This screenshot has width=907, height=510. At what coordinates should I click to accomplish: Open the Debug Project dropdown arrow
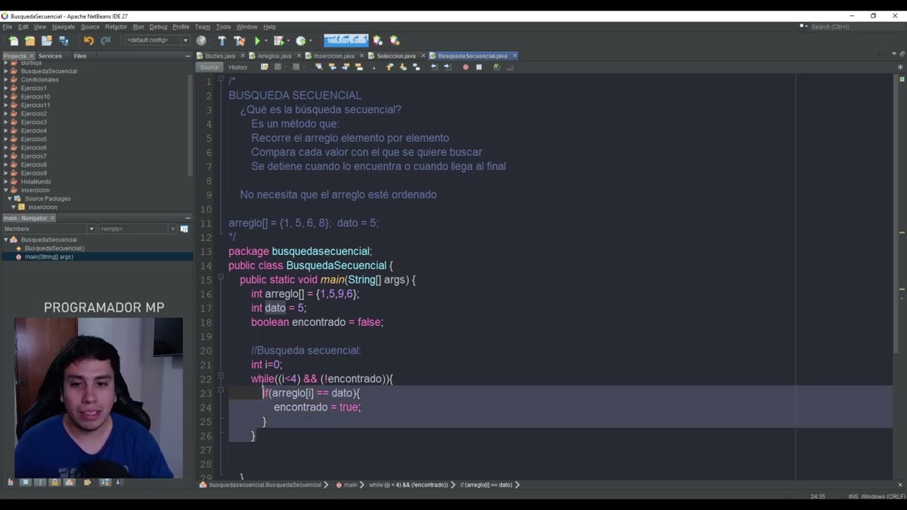tap(288, 40)
